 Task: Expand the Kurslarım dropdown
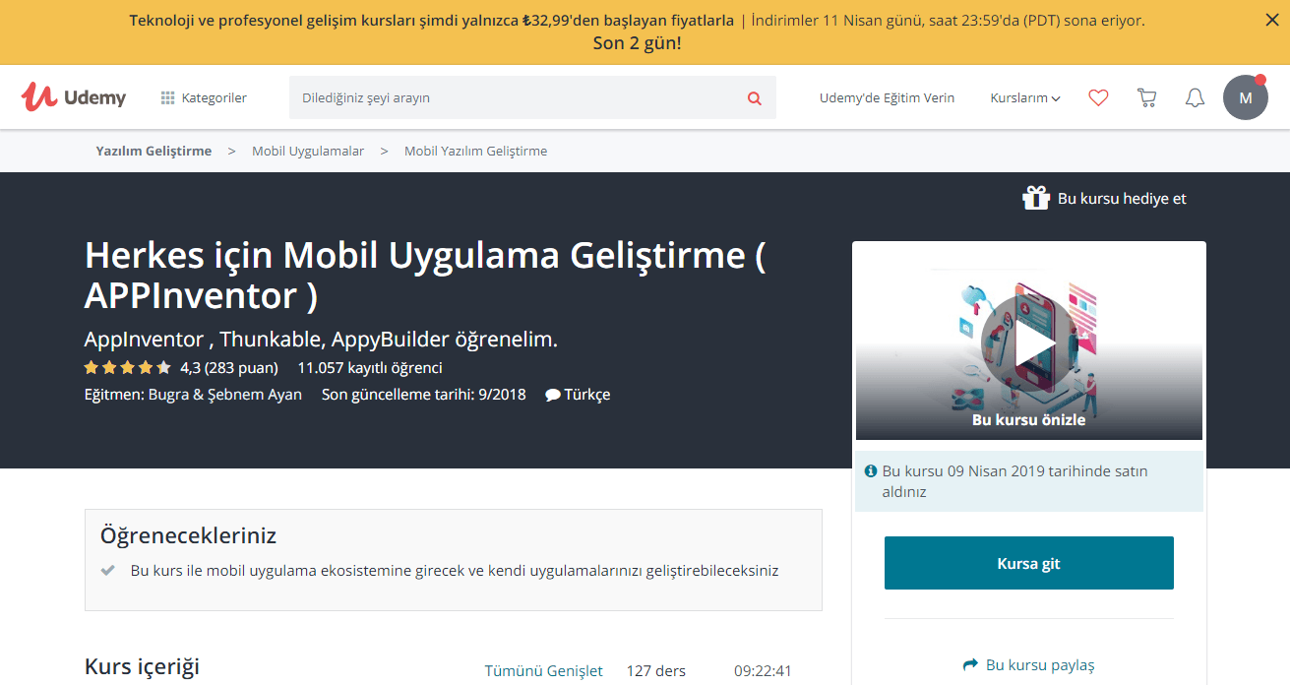pyautogui.click(x=1025, y=97)
